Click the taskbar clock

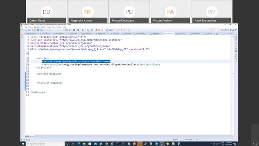(229, 144)
